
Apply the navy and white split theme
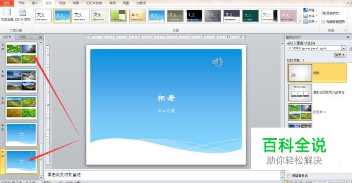[x=231, y=16]
